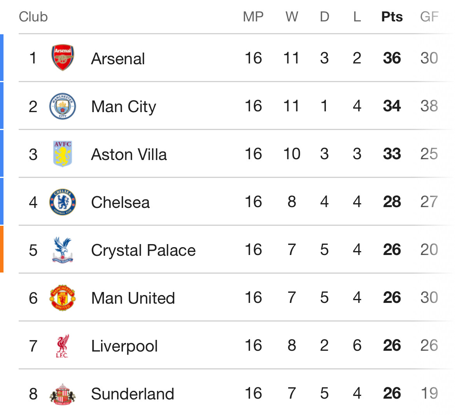Click the Pts column header
Image resolution: width=455 pixels, height=415 pixels.
pyautogui.click(x=392, y=17)
